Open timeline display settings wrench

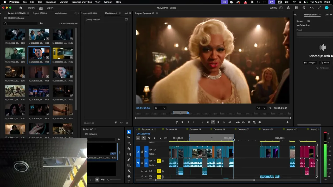point(160,138)
